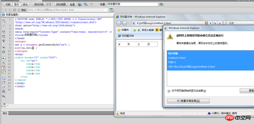Open live view options menu icon
This screenshot has height=124, width=254.
[x=112, y=10]
